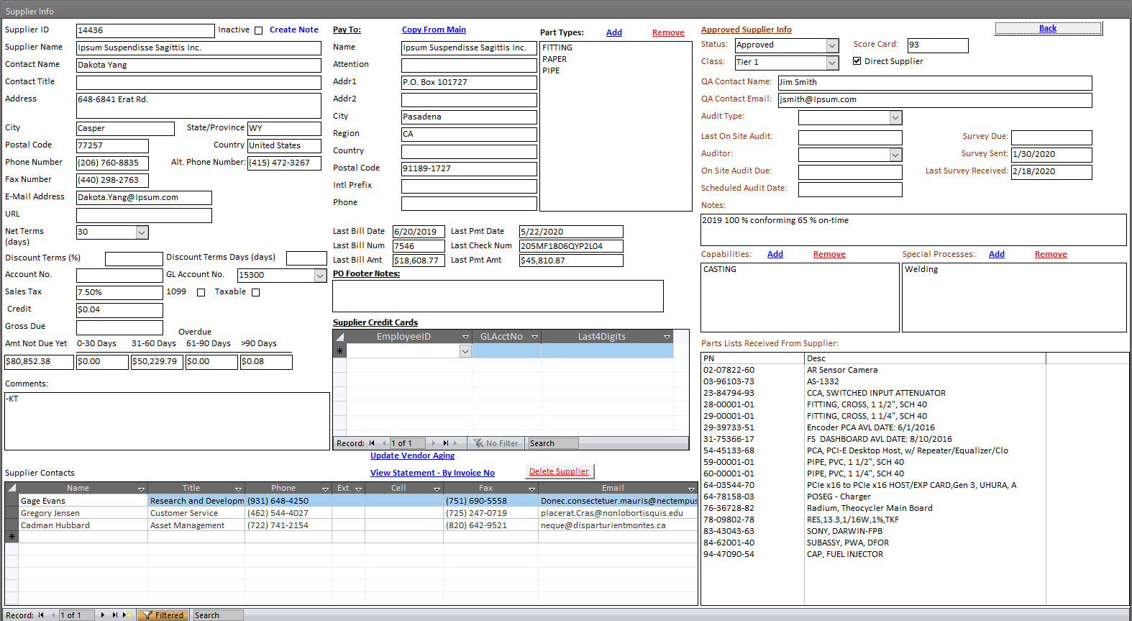This screenshot has width=1132, height=621.
Task: Expand the Class Tier dropdown
Action: coord(832,63)
